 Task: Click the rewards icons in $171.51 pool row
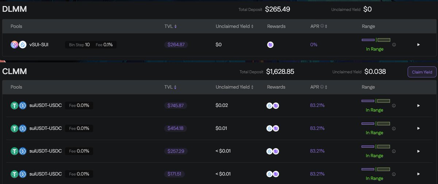(x=273, y=174)
